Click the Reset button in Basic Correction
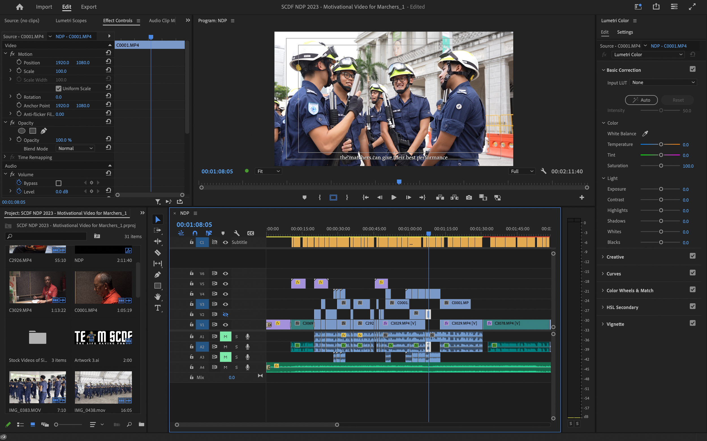This screenshot has width=707, height=441. [x=677, y=100]
